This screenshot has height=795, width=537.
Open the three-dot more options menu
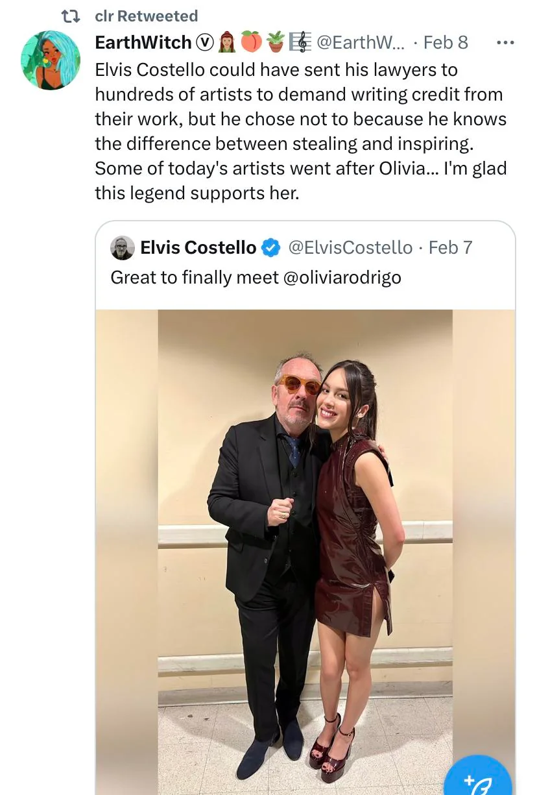[505, 43]
